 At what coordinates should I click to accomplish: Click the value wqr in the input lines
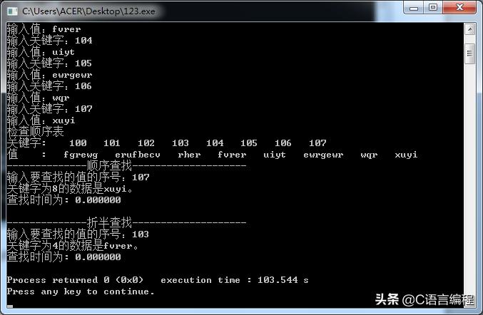click(61, 98)
